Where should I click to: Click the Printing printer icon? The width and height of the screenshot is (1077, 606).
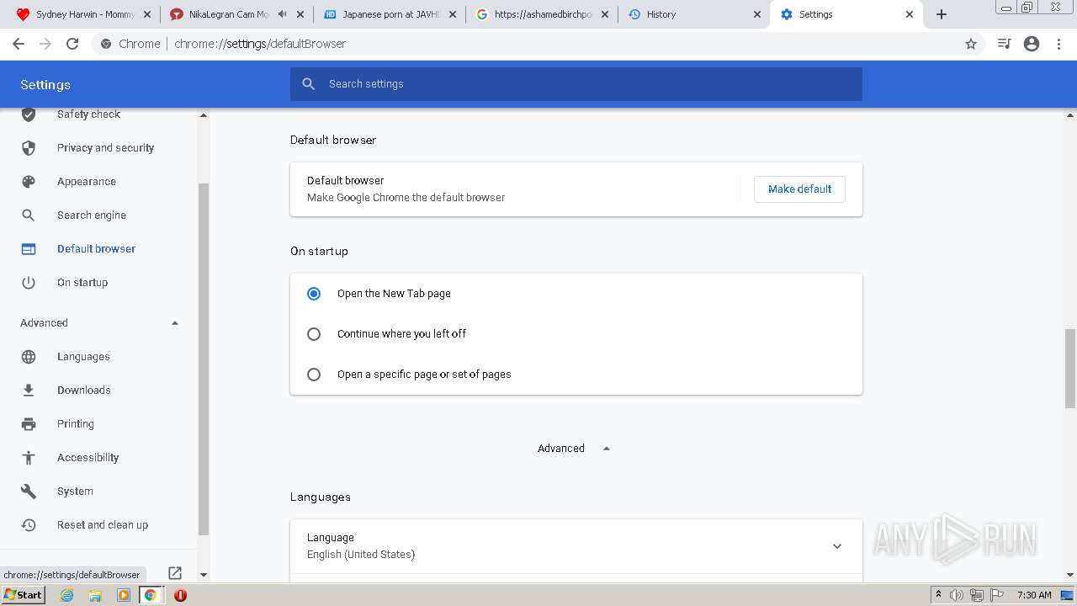tap(29, 424)
